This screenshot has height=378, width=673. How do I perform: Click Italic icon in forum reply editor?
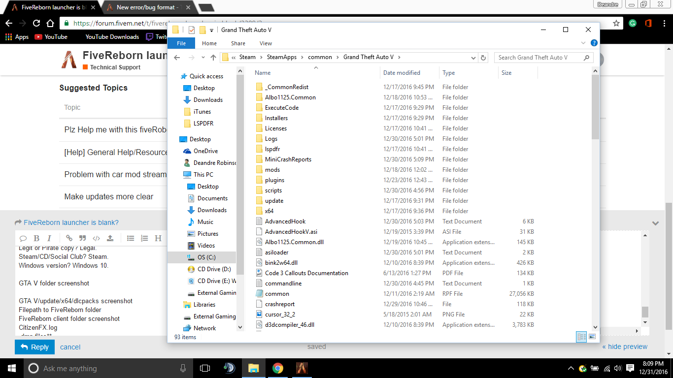tap(49, 238)
